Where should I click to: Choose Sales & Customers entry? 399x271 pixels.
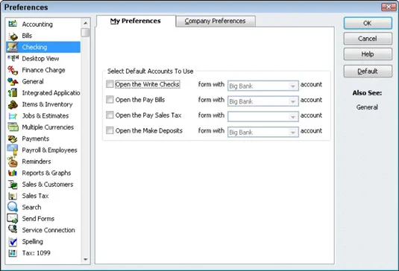click(x=48, y=185)
